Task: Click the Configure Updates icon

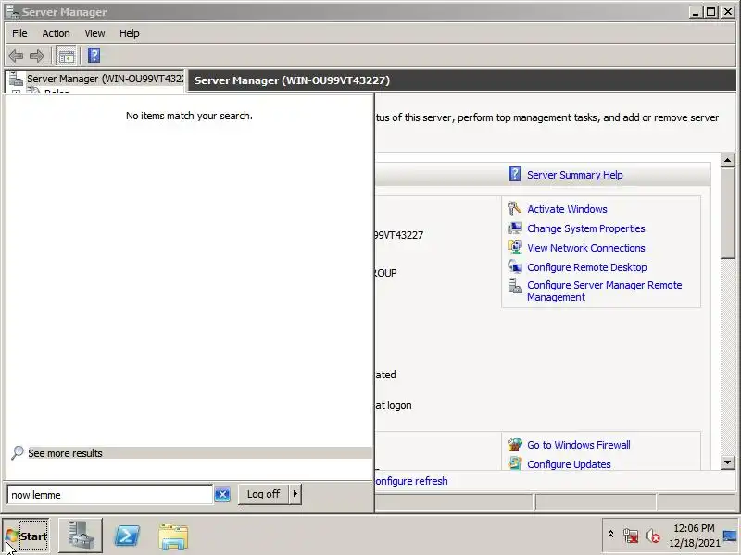Action: point(514,463)
